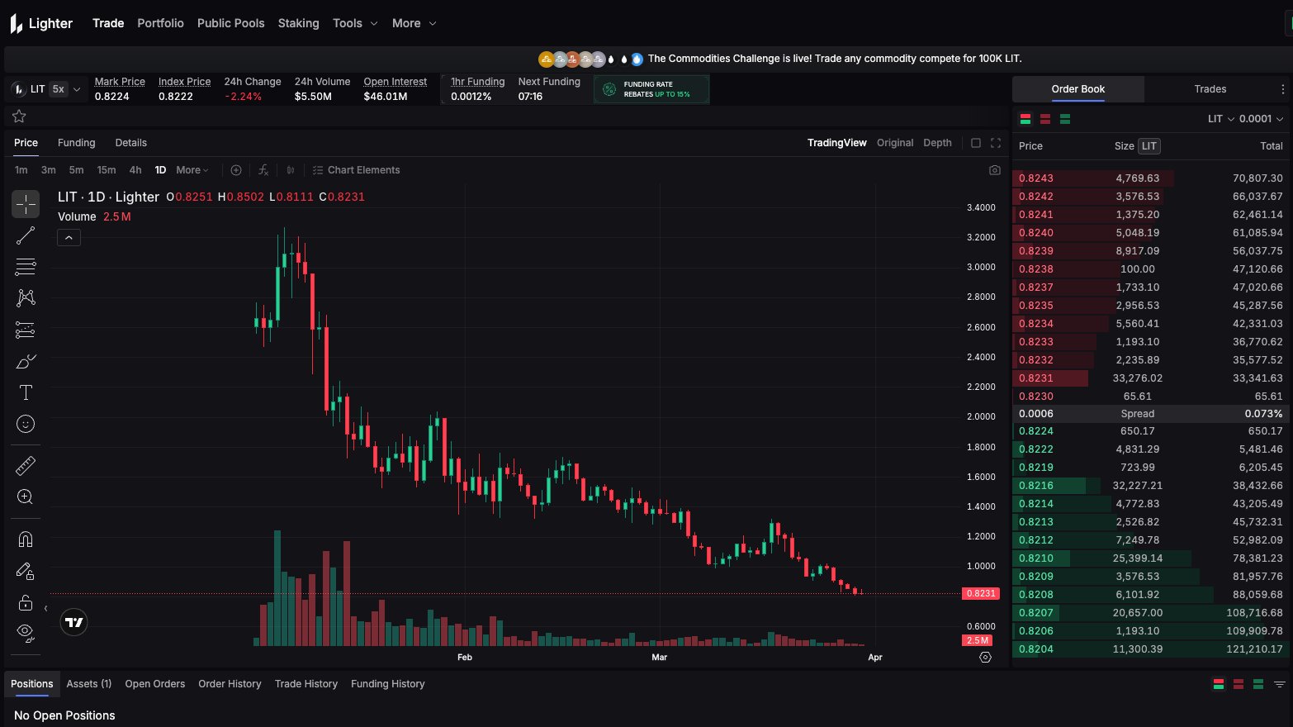Select the brush drawing tool
The height and width of the screenshot is (727, 1293).
coord(26,361)
